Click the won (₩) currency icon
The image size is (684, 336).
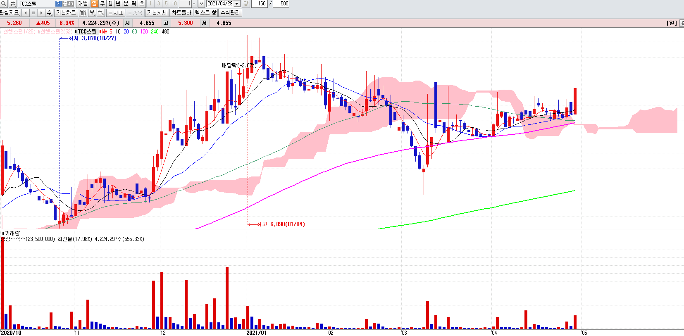[92, 13]
